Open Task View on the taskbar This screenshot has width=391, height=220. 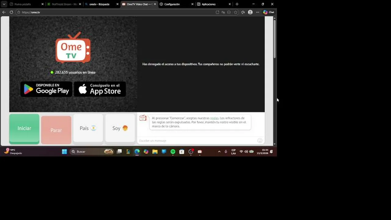(119, 152)
